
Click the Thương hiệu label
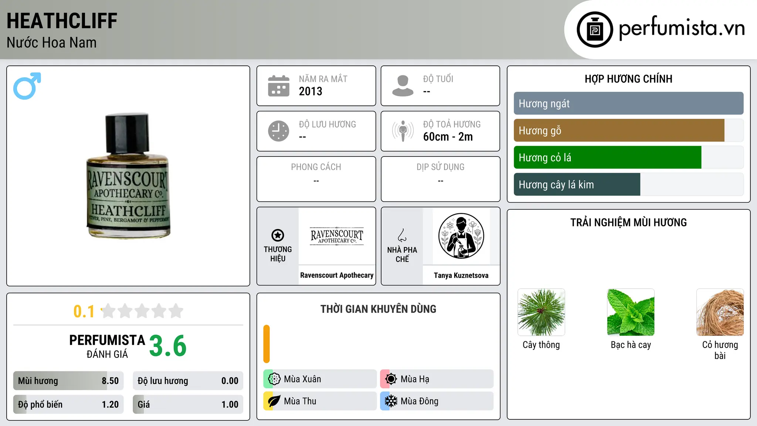click(278, 254)
